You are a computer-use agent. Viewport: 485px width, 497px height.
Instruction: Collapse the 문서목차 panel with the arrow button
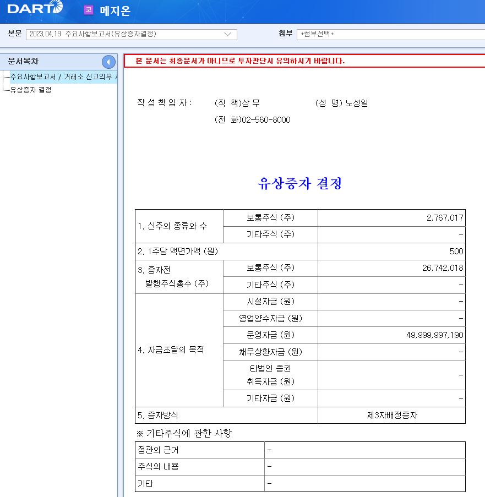(108, 62)
